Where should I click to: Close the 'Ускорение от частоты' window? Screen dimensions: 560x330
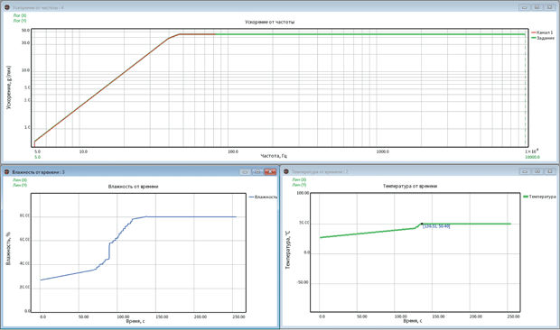point(550,7)
